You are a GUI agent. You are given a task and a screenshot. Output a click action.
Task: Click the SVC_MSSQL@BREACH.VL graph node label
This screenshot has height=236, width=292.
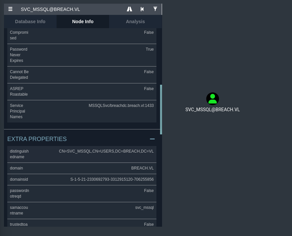(213, 110)
